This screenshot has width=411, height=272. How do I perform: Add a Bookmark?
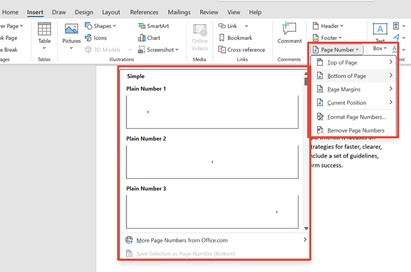(235, 38)
